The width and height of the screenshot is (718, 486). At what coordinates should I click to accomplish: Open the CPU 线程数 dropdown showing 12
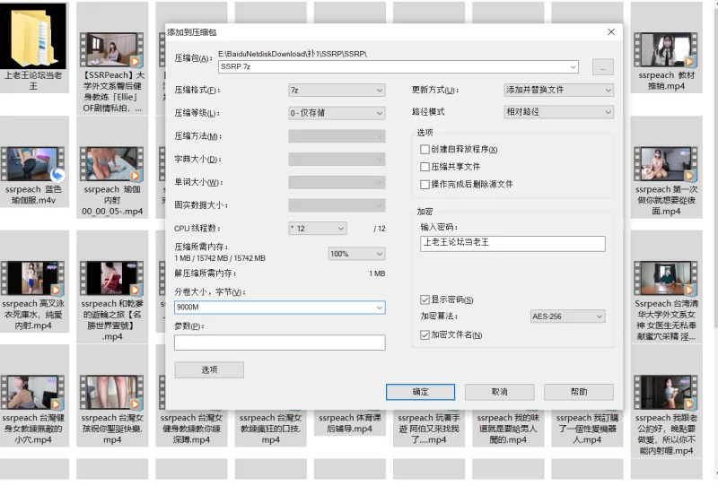coord(318,229)
